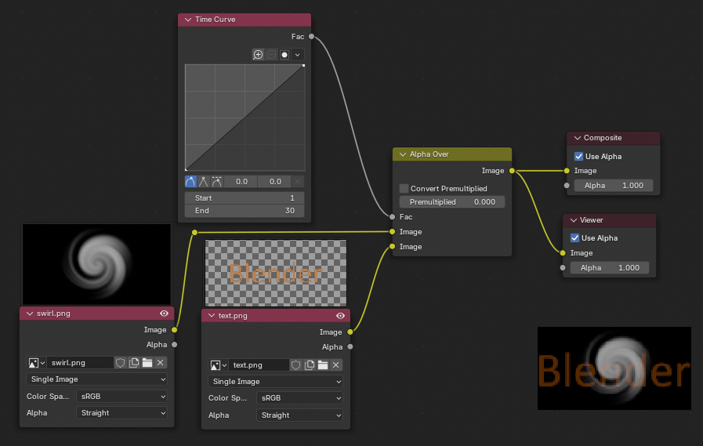The width and height of the screenshot is (703, 446).
Task: Toggle Use Alpha in Viewer node
Action: 574,238
